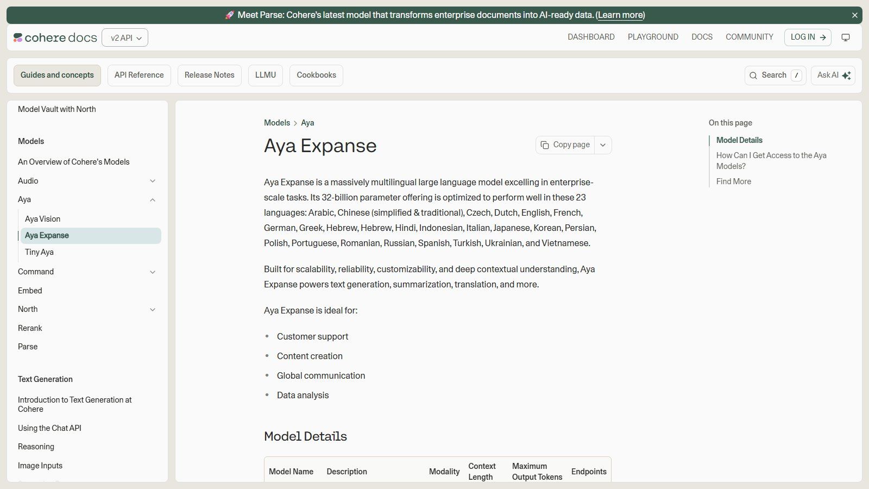Click the Modality column header
This screenshot has height=489, width=869.
coord(444,472)
